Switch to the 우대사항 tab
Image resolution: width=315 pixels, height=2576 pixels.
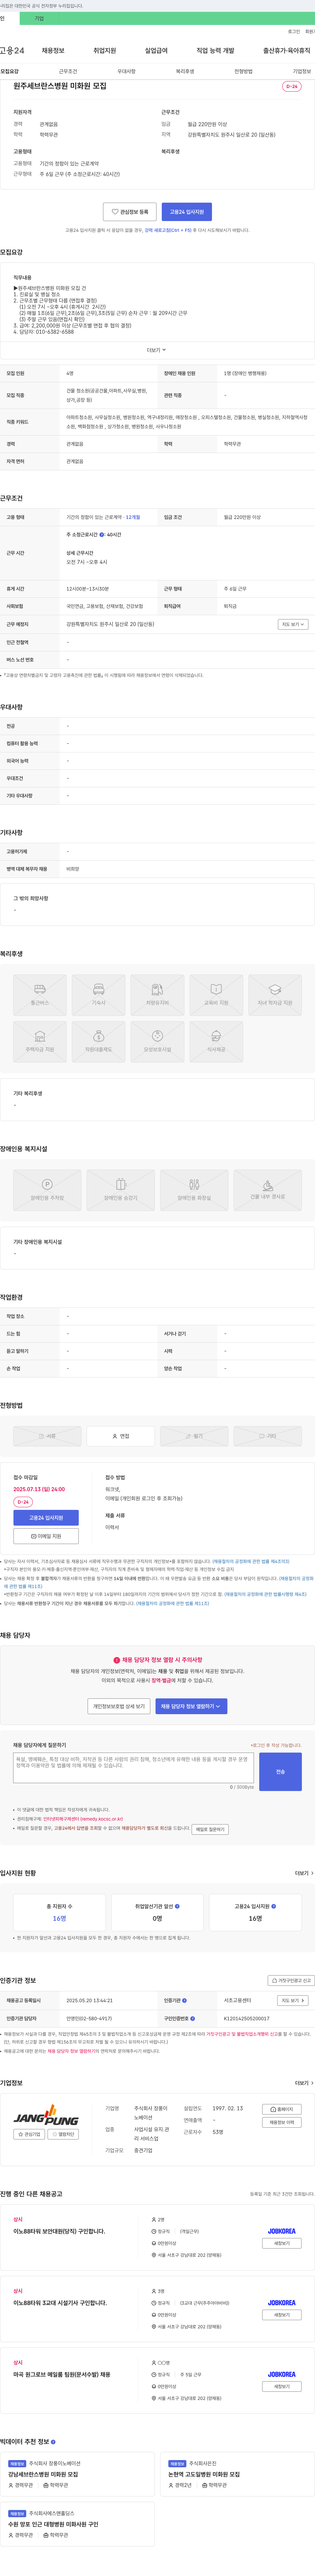coord(126,72)
